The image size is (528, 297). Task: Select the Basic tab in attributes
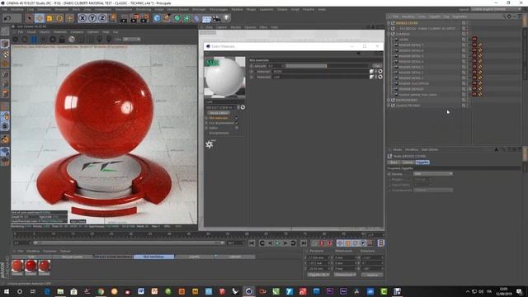(x=394, y=163)
